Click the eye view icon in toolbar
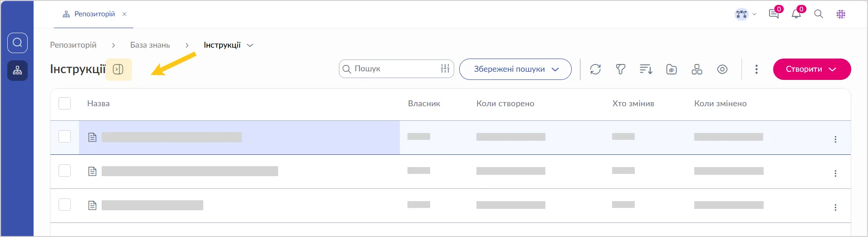Image resolution: width=868 pixels, height=237 pixels. [722, 69]
